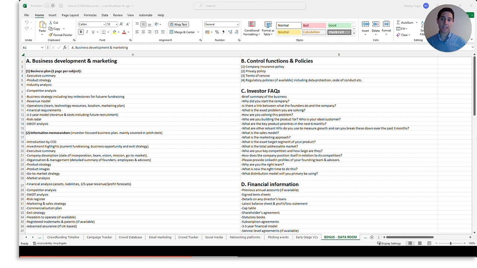The width and height of the screenshot is (477, 268).
Task: Toggle Italic formatting
Action: click(x=87, y=32)
